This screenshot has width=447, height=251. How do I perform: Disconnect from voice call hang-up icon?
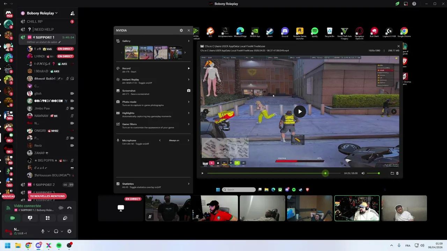[x=69, y=208]
